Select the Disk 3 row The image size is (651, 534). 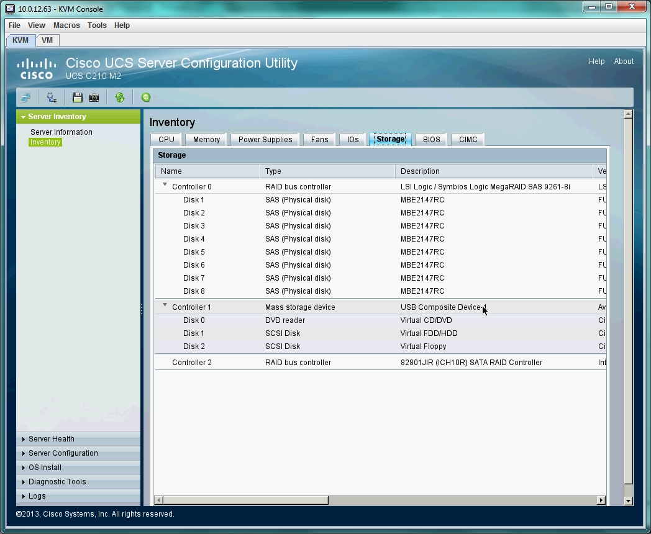pos(381,226)
